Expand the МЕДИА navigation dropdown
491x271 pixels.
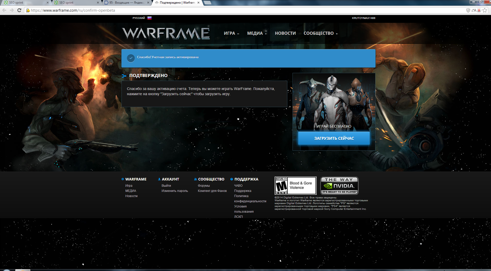(257, 33)
